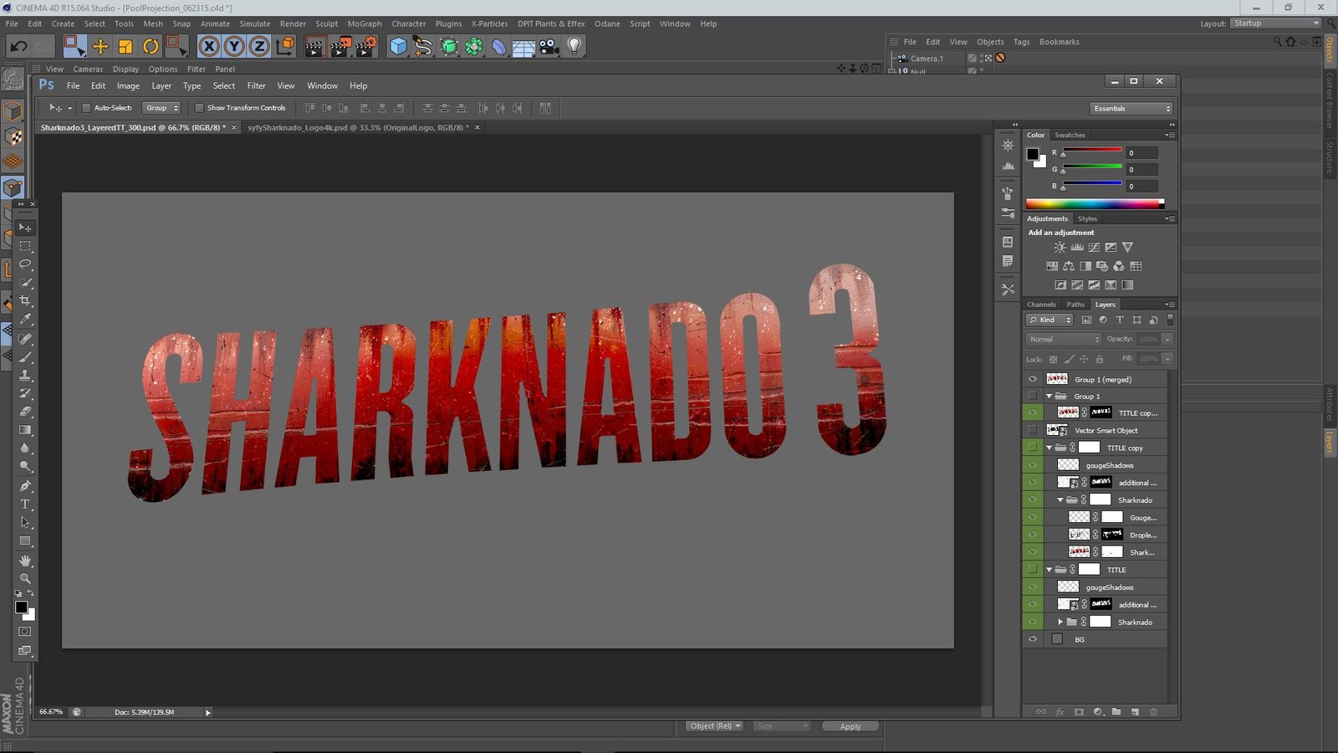Open Photoshop's Filter menu
This screenshot has width=1338, height=753.
click(256, 85)
